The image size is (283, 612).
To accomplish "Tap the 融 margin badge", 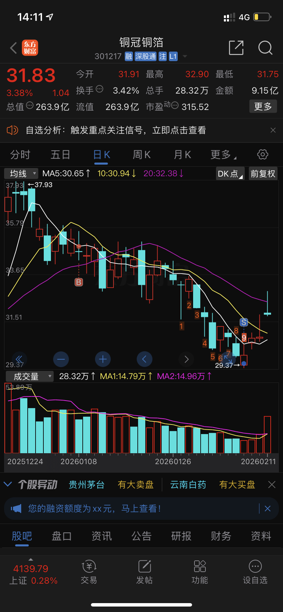I will 129,56.
